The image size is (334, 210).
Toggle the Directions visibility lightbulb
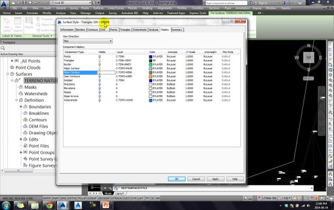[x=99, y=85]
